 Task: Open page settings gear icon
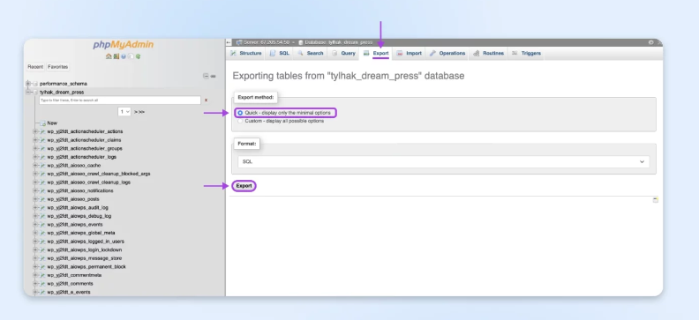pos(650,42)
